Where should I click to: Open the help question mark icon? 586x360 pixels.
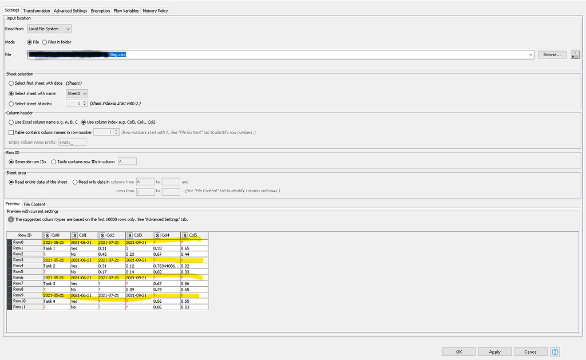555,351
